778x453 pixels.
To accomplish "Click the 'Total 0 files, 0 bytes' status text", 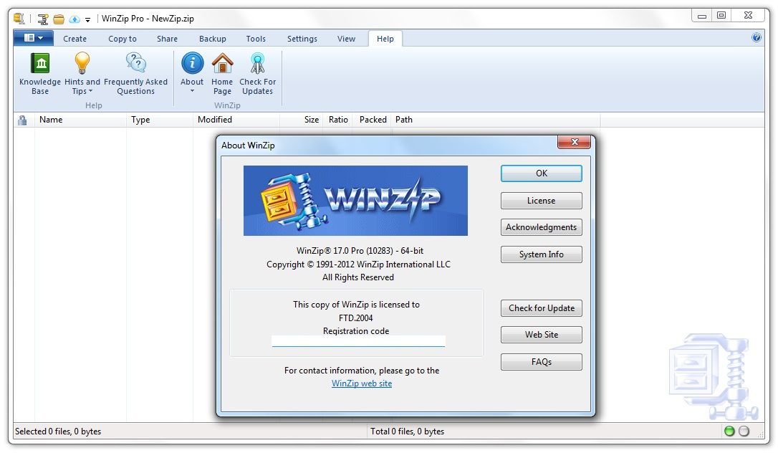I will coord(408,431).
